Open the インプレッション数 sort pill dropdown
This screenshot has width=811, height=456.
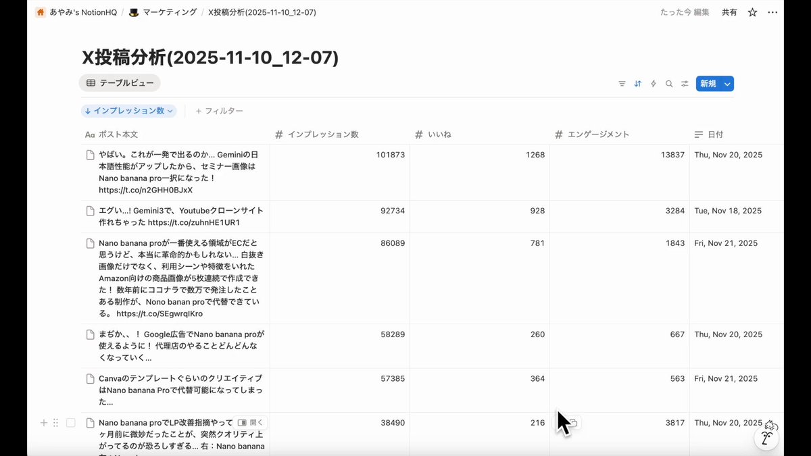[x=128, y=111]
